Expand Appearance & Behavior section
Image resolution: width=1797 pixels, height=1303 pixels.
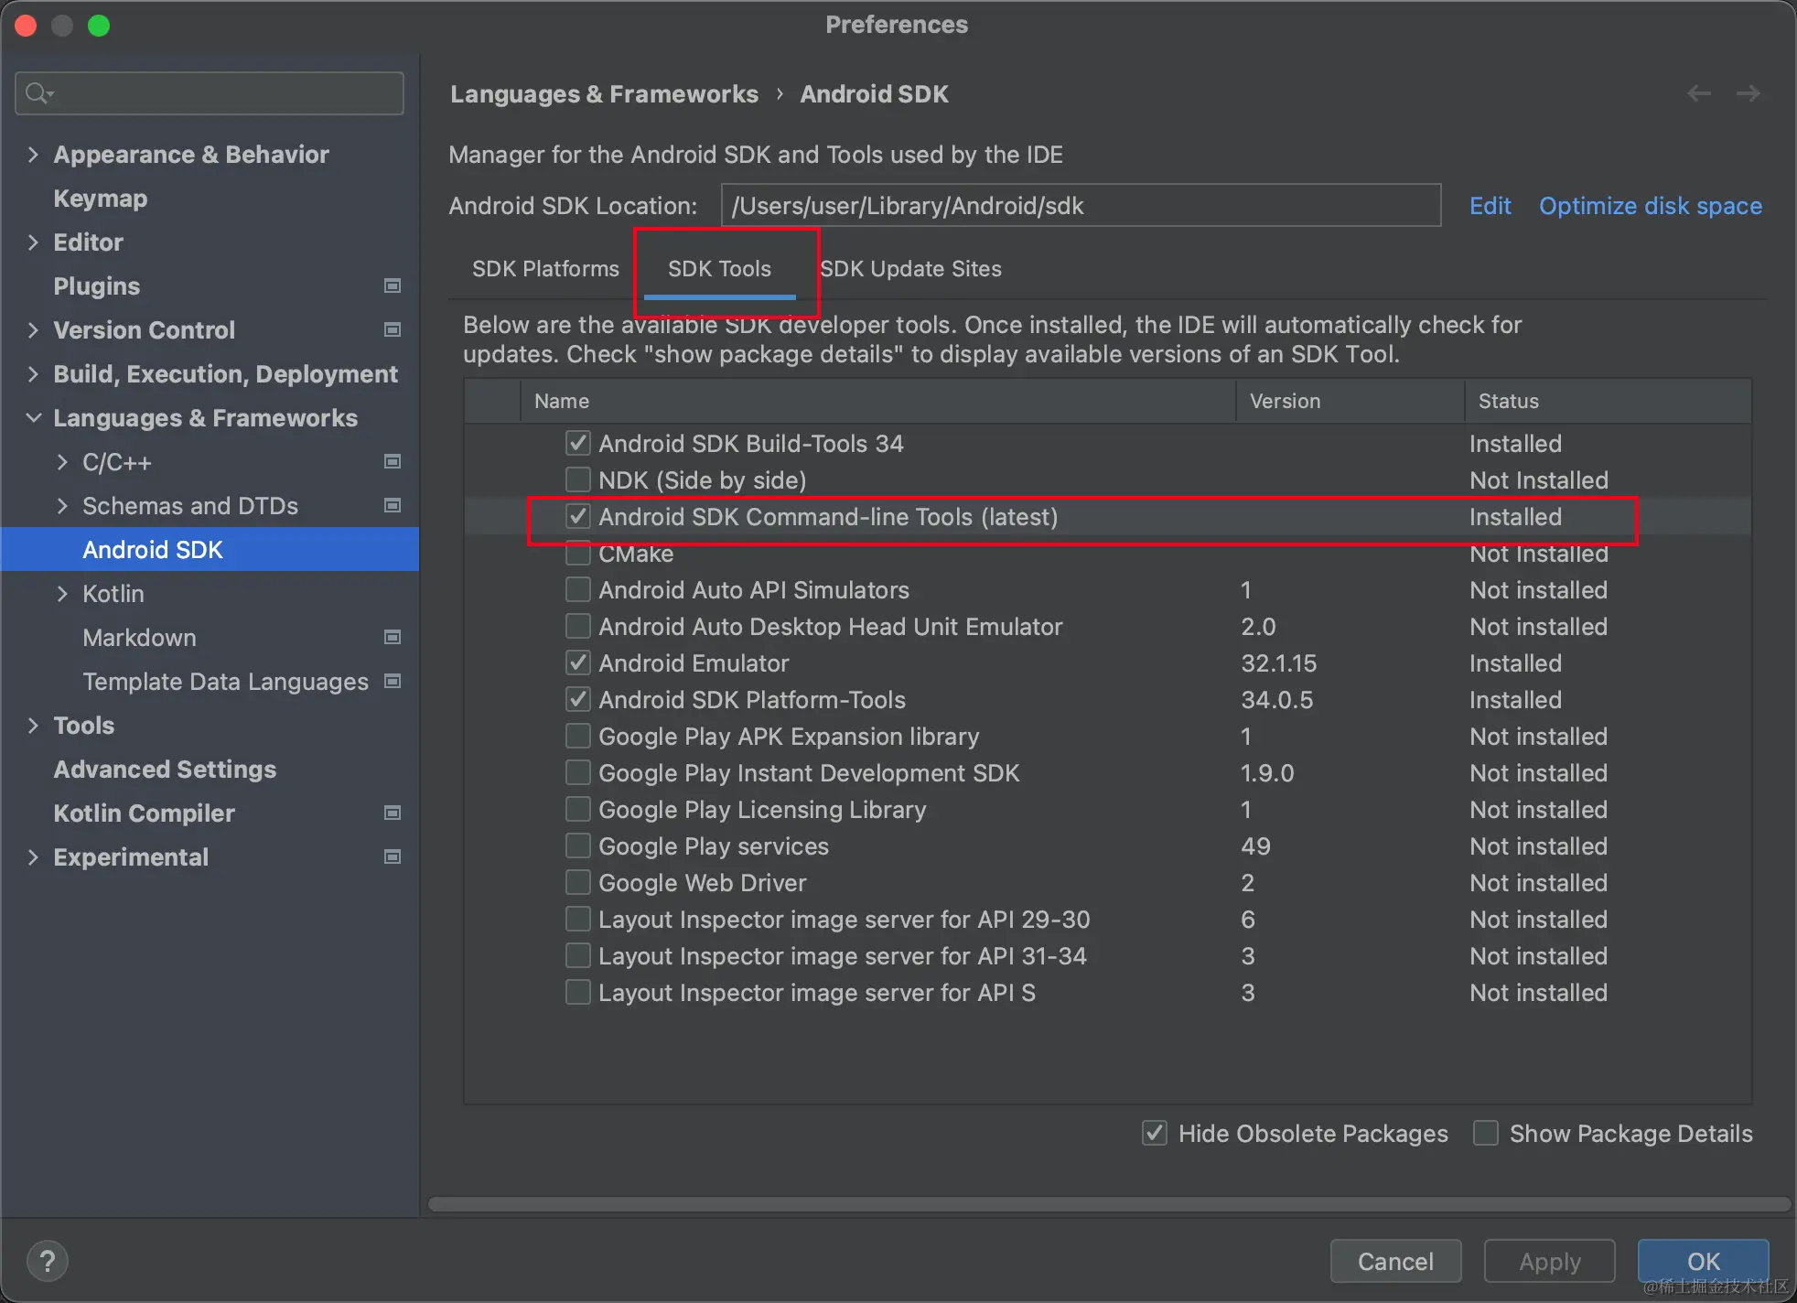(33, 155)
